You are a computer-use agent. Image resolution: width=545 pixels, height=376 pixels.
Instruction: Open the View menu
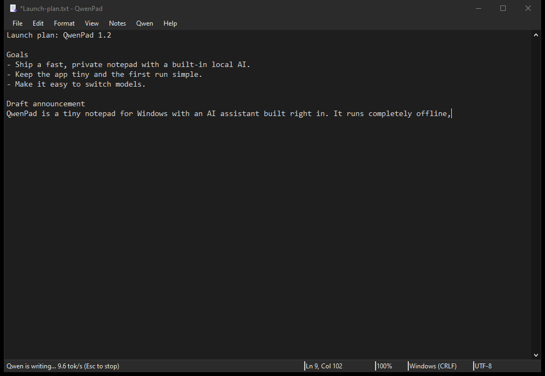click(92, 23)
